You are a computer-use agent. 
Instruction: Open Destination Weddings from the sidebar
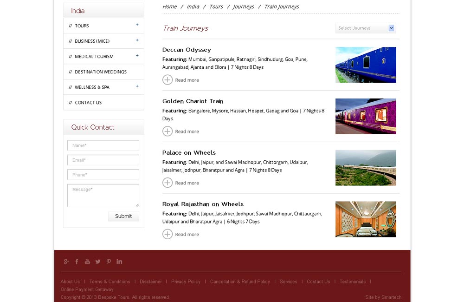tap(101, 72)
